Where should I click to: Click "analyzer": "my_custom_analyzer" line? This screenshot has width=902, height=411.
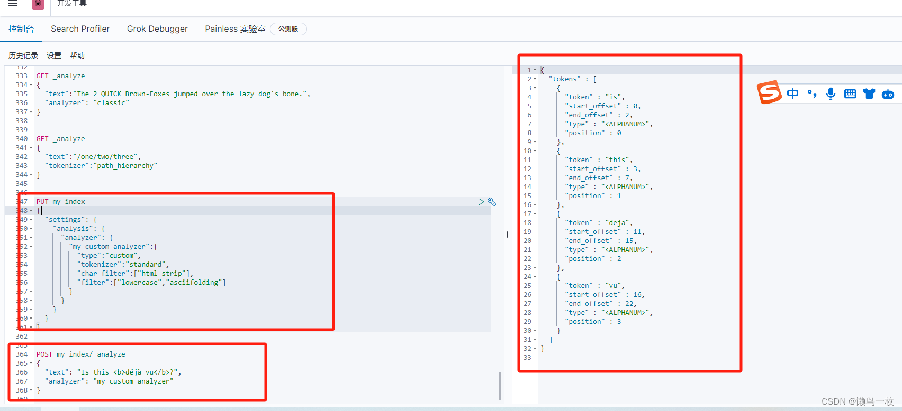[109, 381]
